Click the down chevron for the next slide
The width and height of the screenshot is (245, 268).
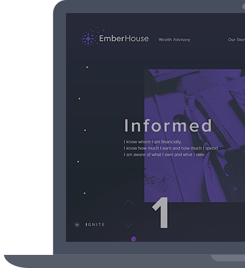point(129,225)
